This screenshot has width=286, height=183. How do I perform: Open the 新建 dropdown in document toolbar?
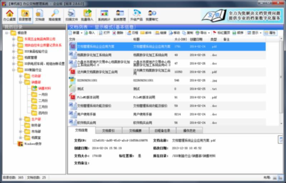pyautogui.click(x=76, y=33)
